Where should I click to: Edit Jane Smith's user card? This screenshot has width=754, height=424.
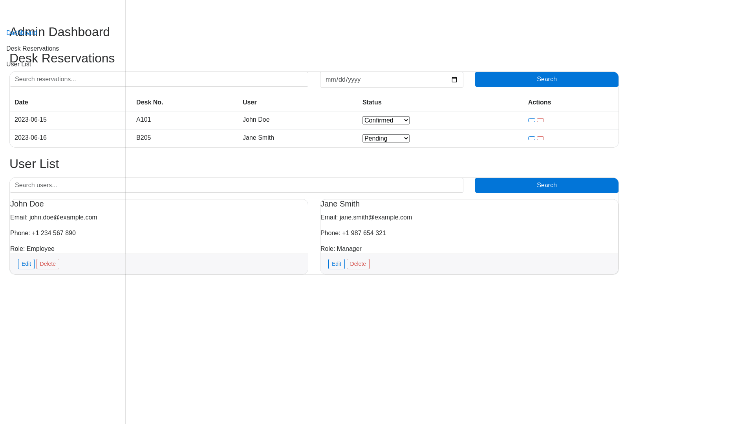point(337,264)
